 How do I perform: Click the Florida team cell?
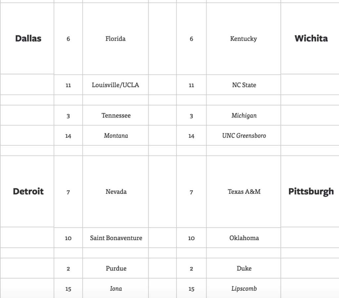pyautogui.click(x=116, y=39)
